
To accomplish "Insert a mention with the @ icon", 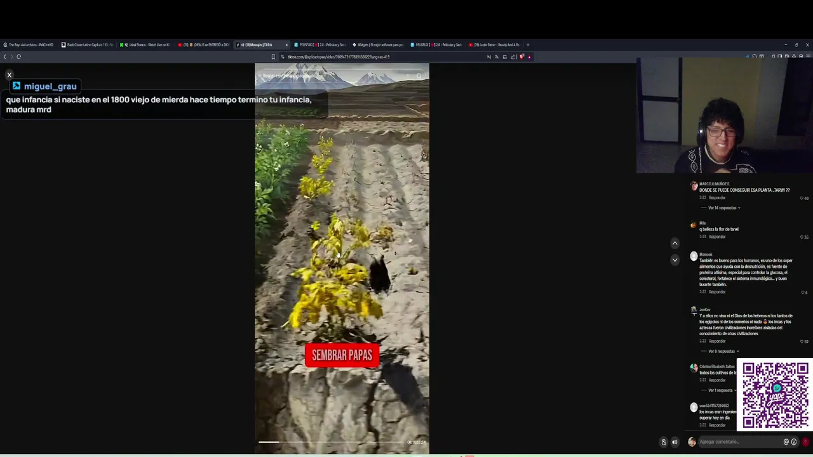I will click(x=786, y=442).
